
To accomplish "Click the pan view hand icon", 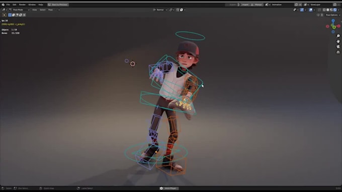I will click(x=338, y=41).
